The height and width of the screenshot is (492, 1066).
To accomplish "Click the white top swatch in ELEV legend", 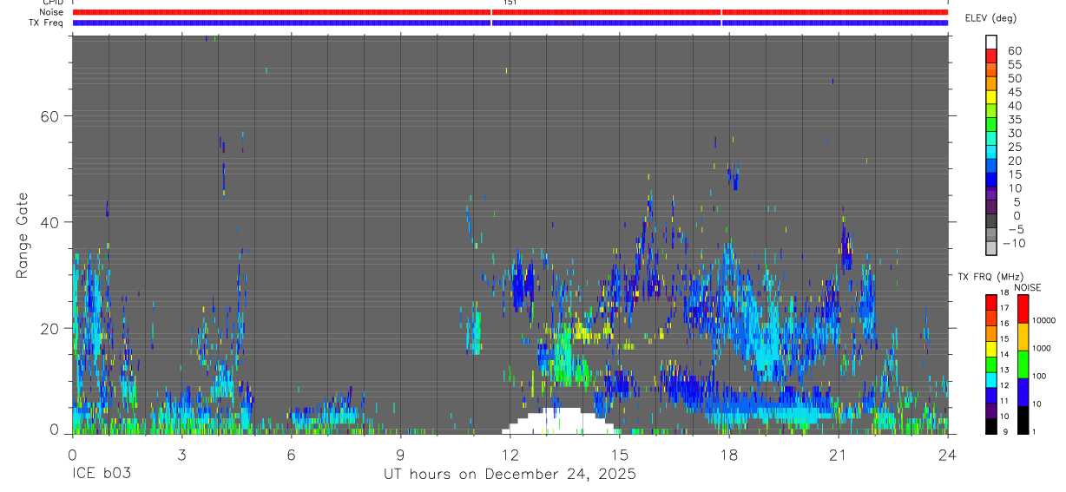I will [x=991, y=42].
